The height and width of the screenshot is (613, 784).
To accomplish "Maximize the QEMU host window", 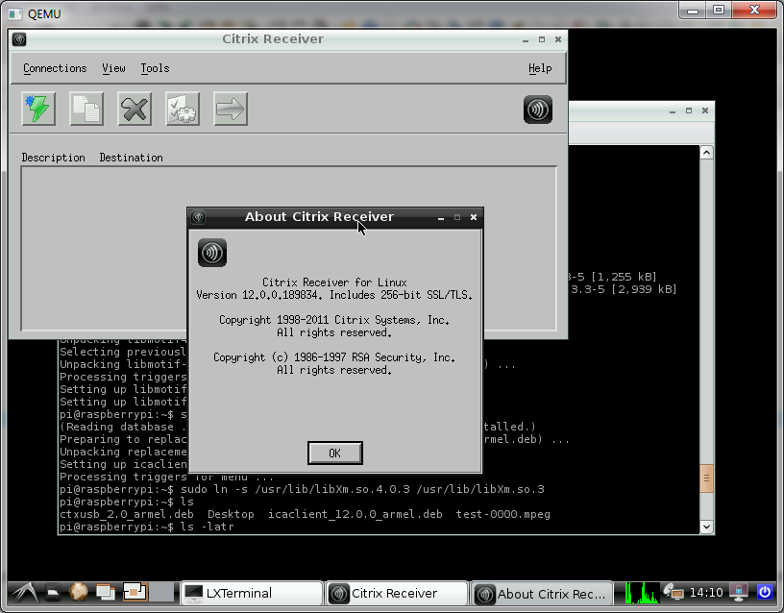I will (719, 10).
